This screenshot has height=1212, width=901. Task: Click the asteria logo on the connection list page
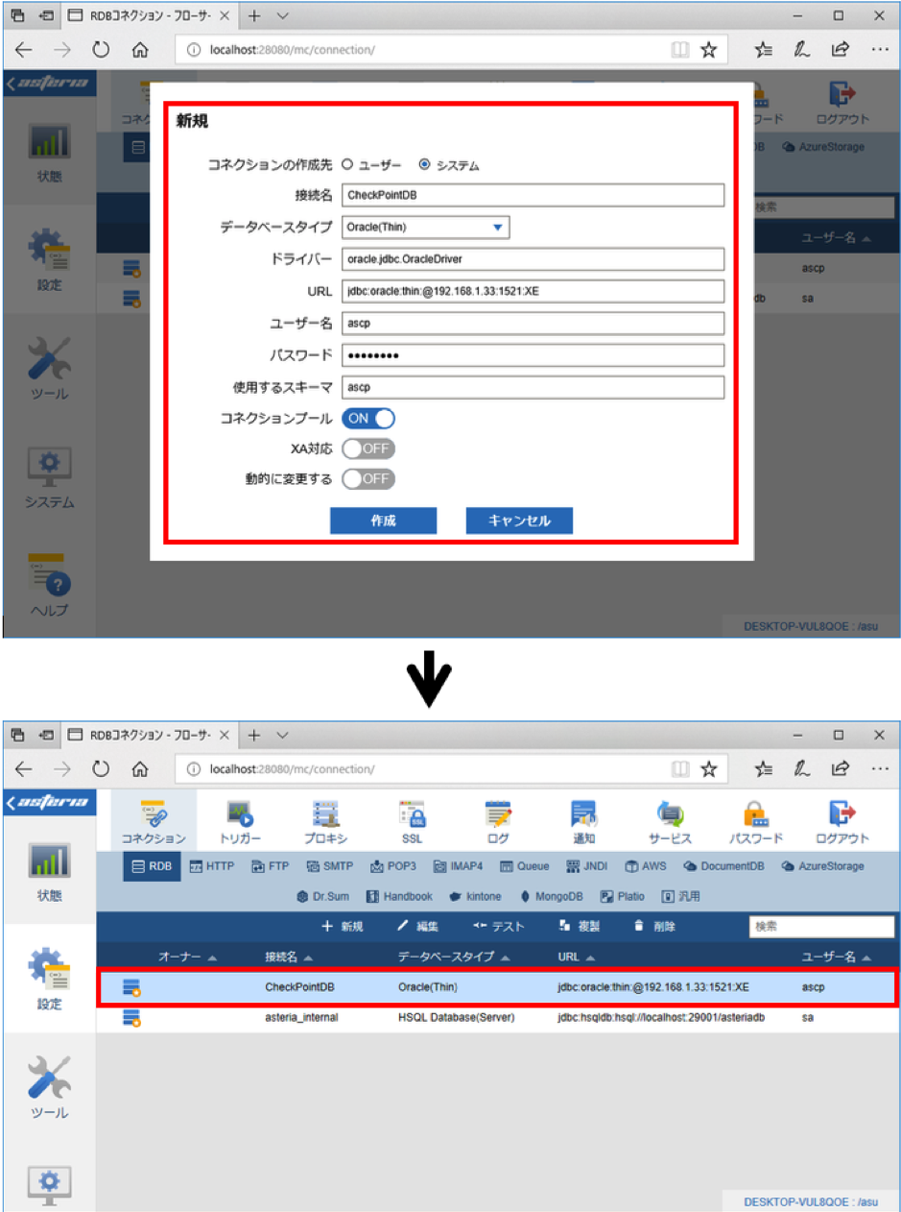pyautogui.click(x=48, y=803)
